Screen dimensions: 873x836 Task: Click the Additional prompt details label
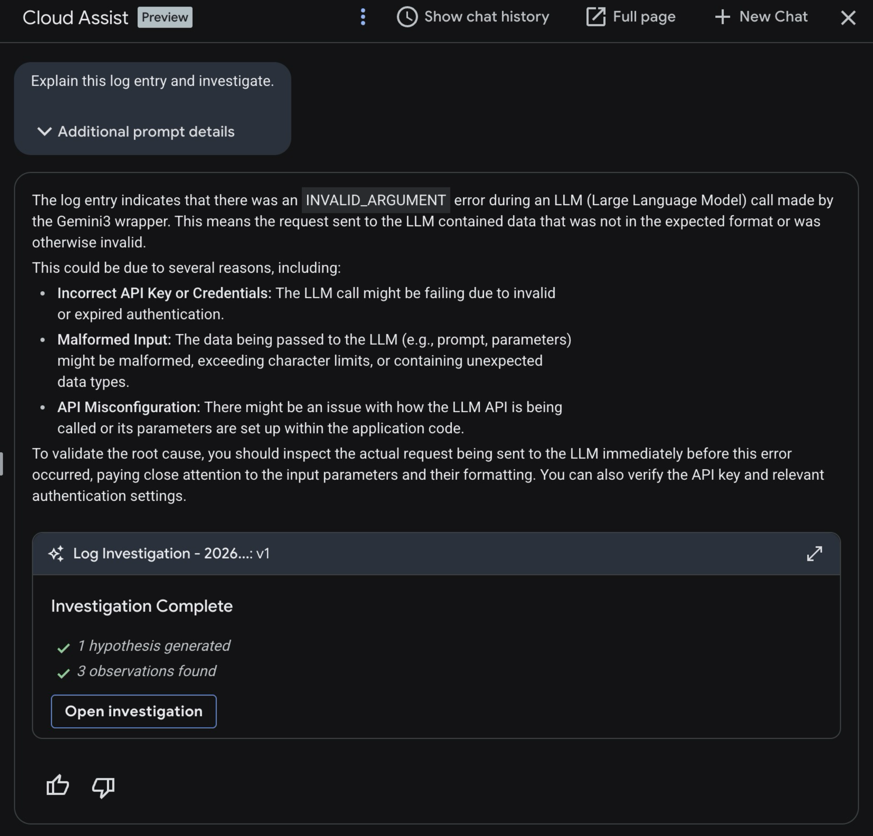[x=146, y=132]
